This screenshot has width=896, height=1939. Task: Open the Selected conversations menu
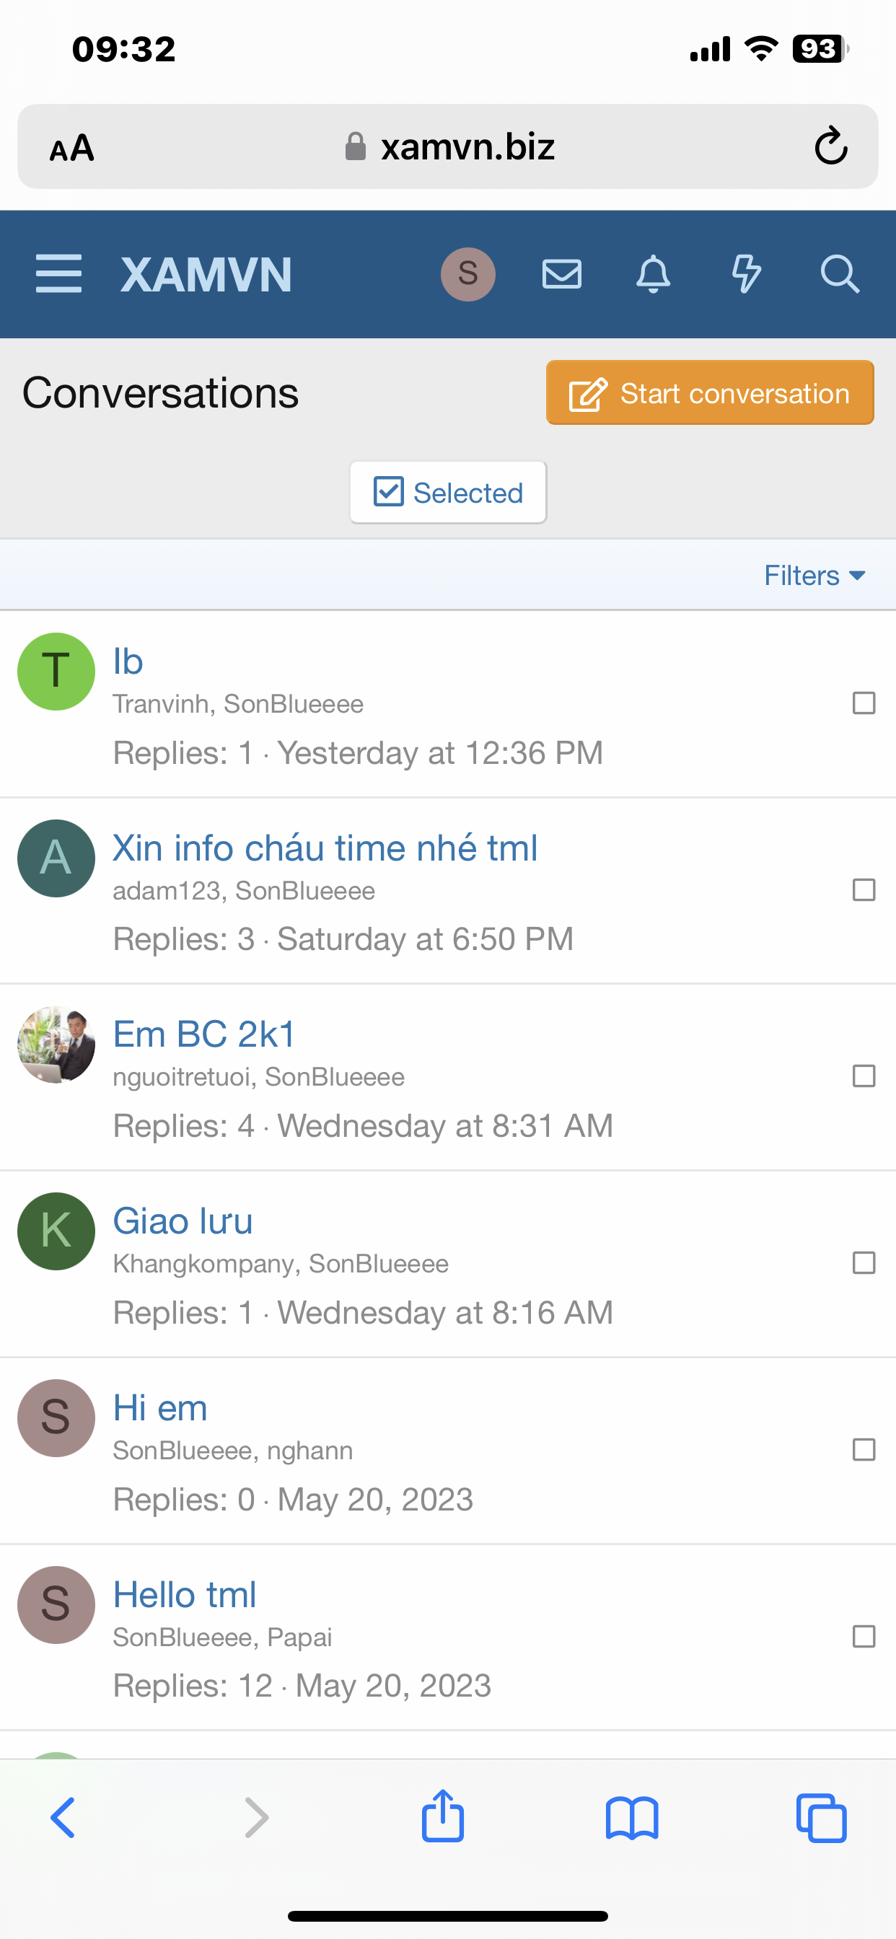pos(448,493)
